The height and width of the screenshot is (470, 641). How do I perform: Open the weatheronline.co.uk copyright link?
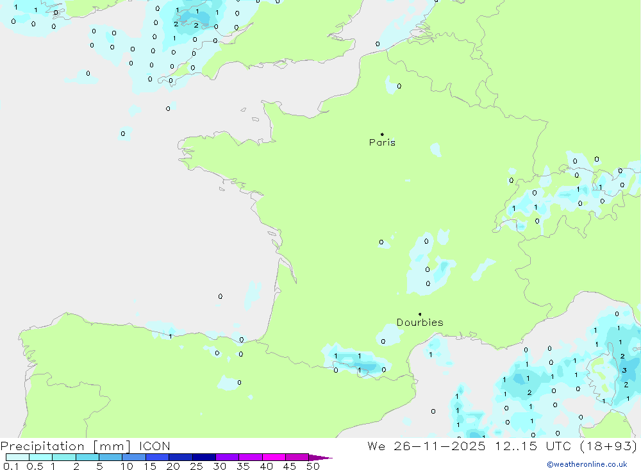pyautogui.click(x=587, y=464)
